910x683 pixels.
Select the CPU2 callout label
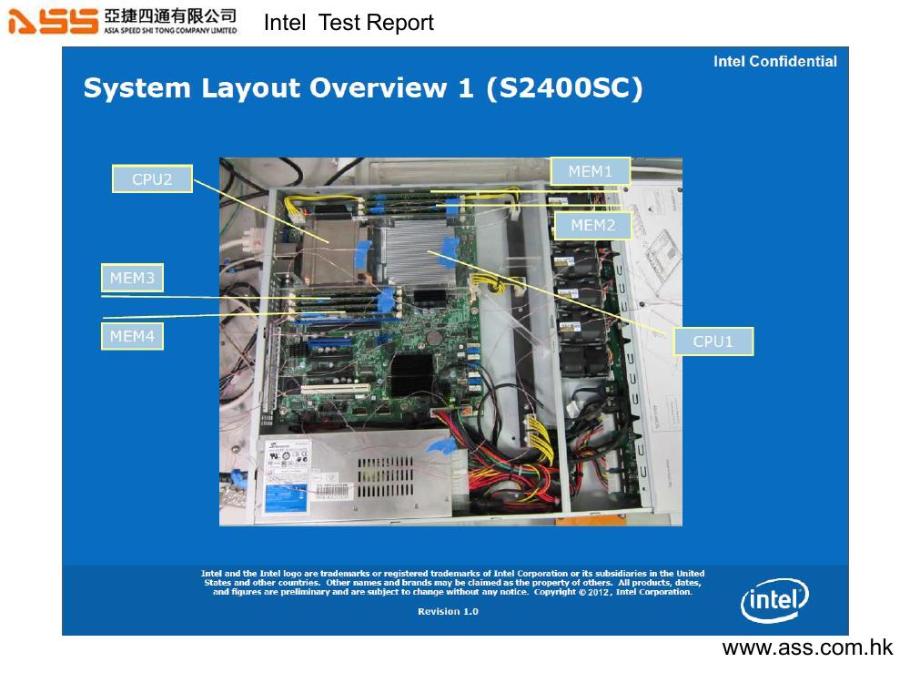152,179
